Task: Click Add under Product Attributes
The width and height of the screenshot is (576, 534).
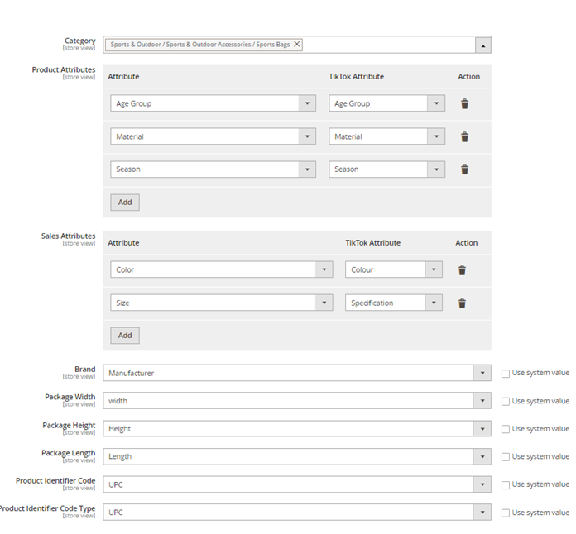Action: tap(125, 203)
